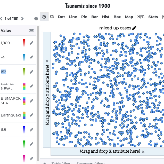Edit pencil for value 1,900
This screenshot has width=164, height=164.
tap(31, 43)
